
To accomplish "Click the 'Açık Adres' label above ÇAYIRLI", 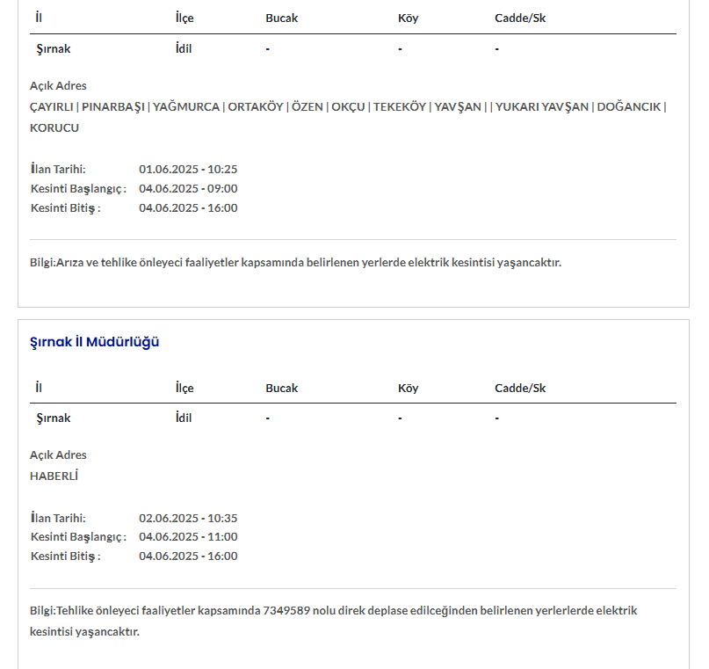I will click(x=58, y=86).
